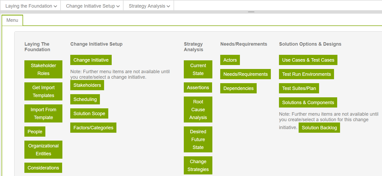Click the green Needs/Requirements button
The height and width of the screenshot is (176, 382).
coord(245,74)
